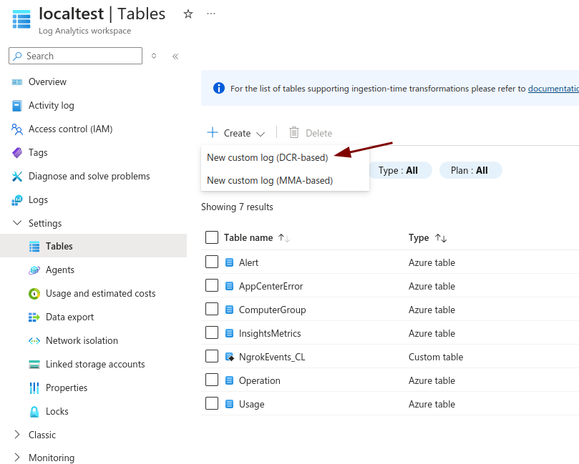Click the Plan : All filter
Screen dimensions: 579x464
point(470,170)
